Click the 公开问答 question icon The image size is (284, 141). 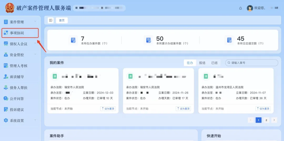pos(6,98)
